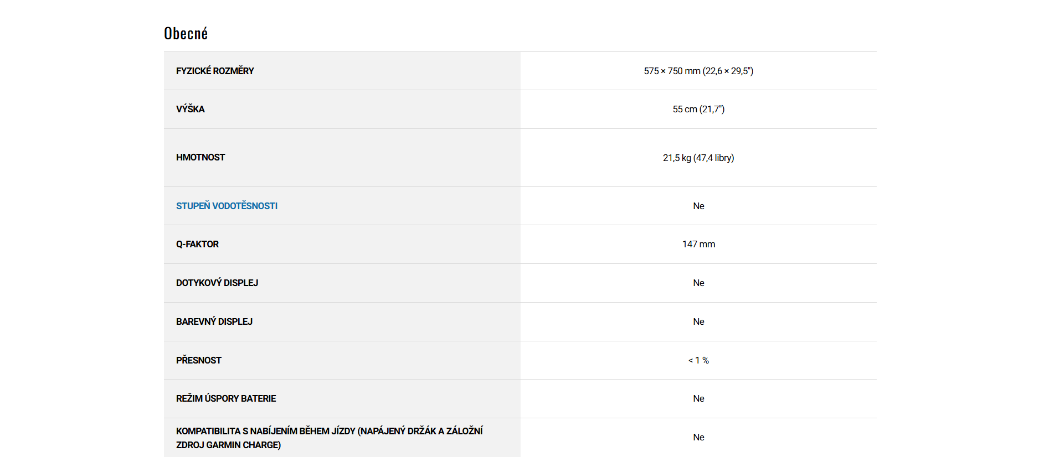Select the < 1 % accuracy value
The image size is (1044, 457).
click(x=698, y=360)
